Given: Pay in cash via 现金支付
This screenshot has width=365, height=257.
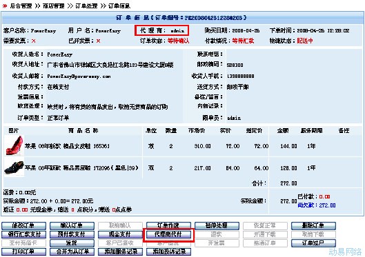Looking at the screenshot, I should (120, 234).
